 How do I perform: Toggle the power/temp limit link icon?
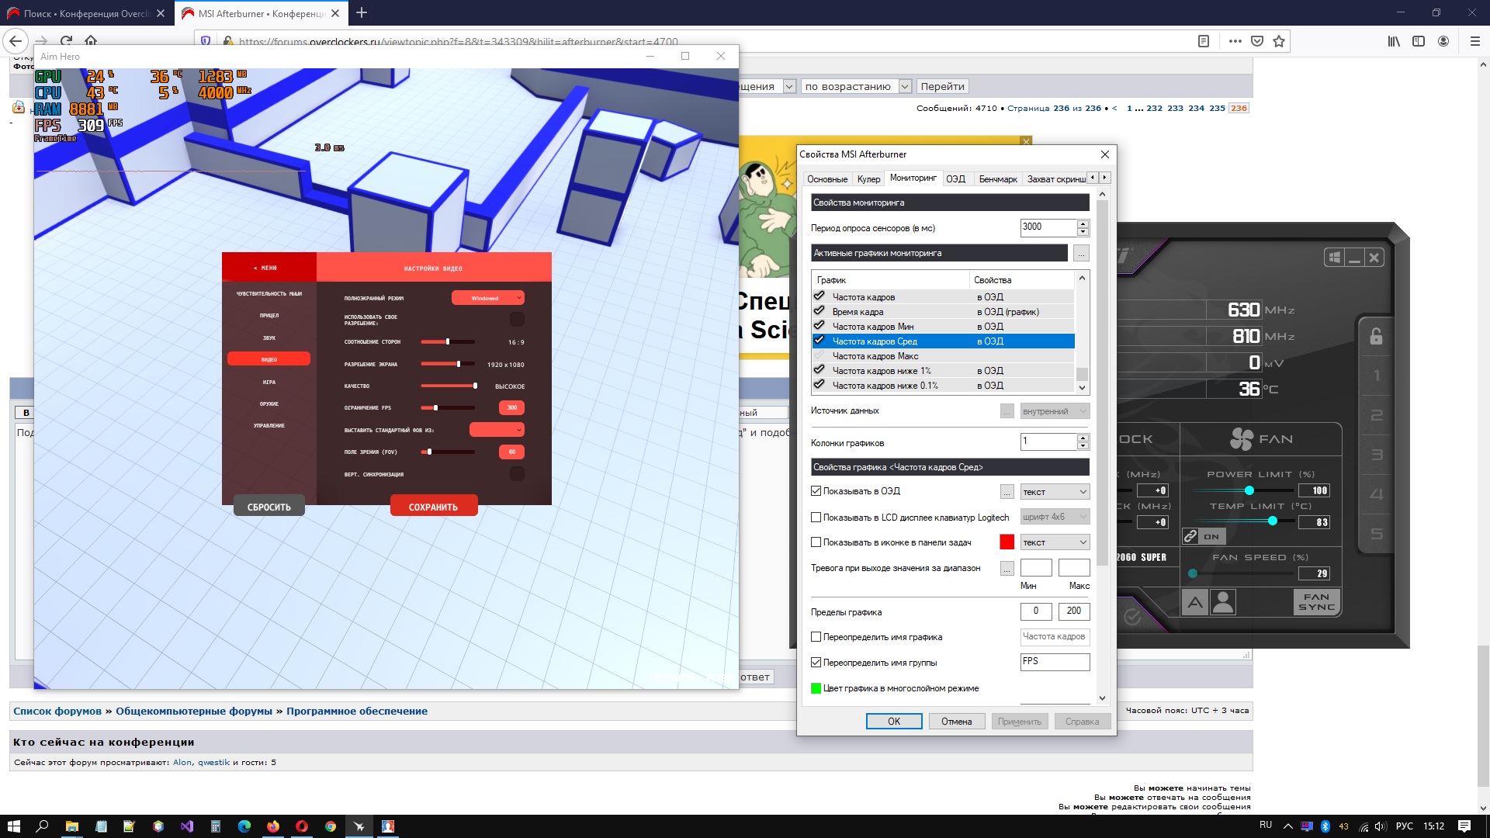(1190, 536)
